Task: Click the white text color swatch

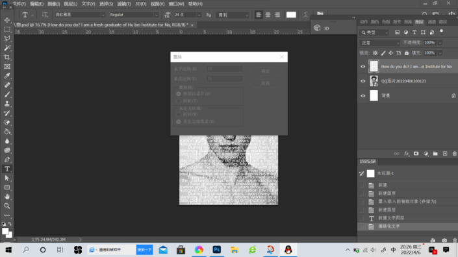Action: coord(291,15)
